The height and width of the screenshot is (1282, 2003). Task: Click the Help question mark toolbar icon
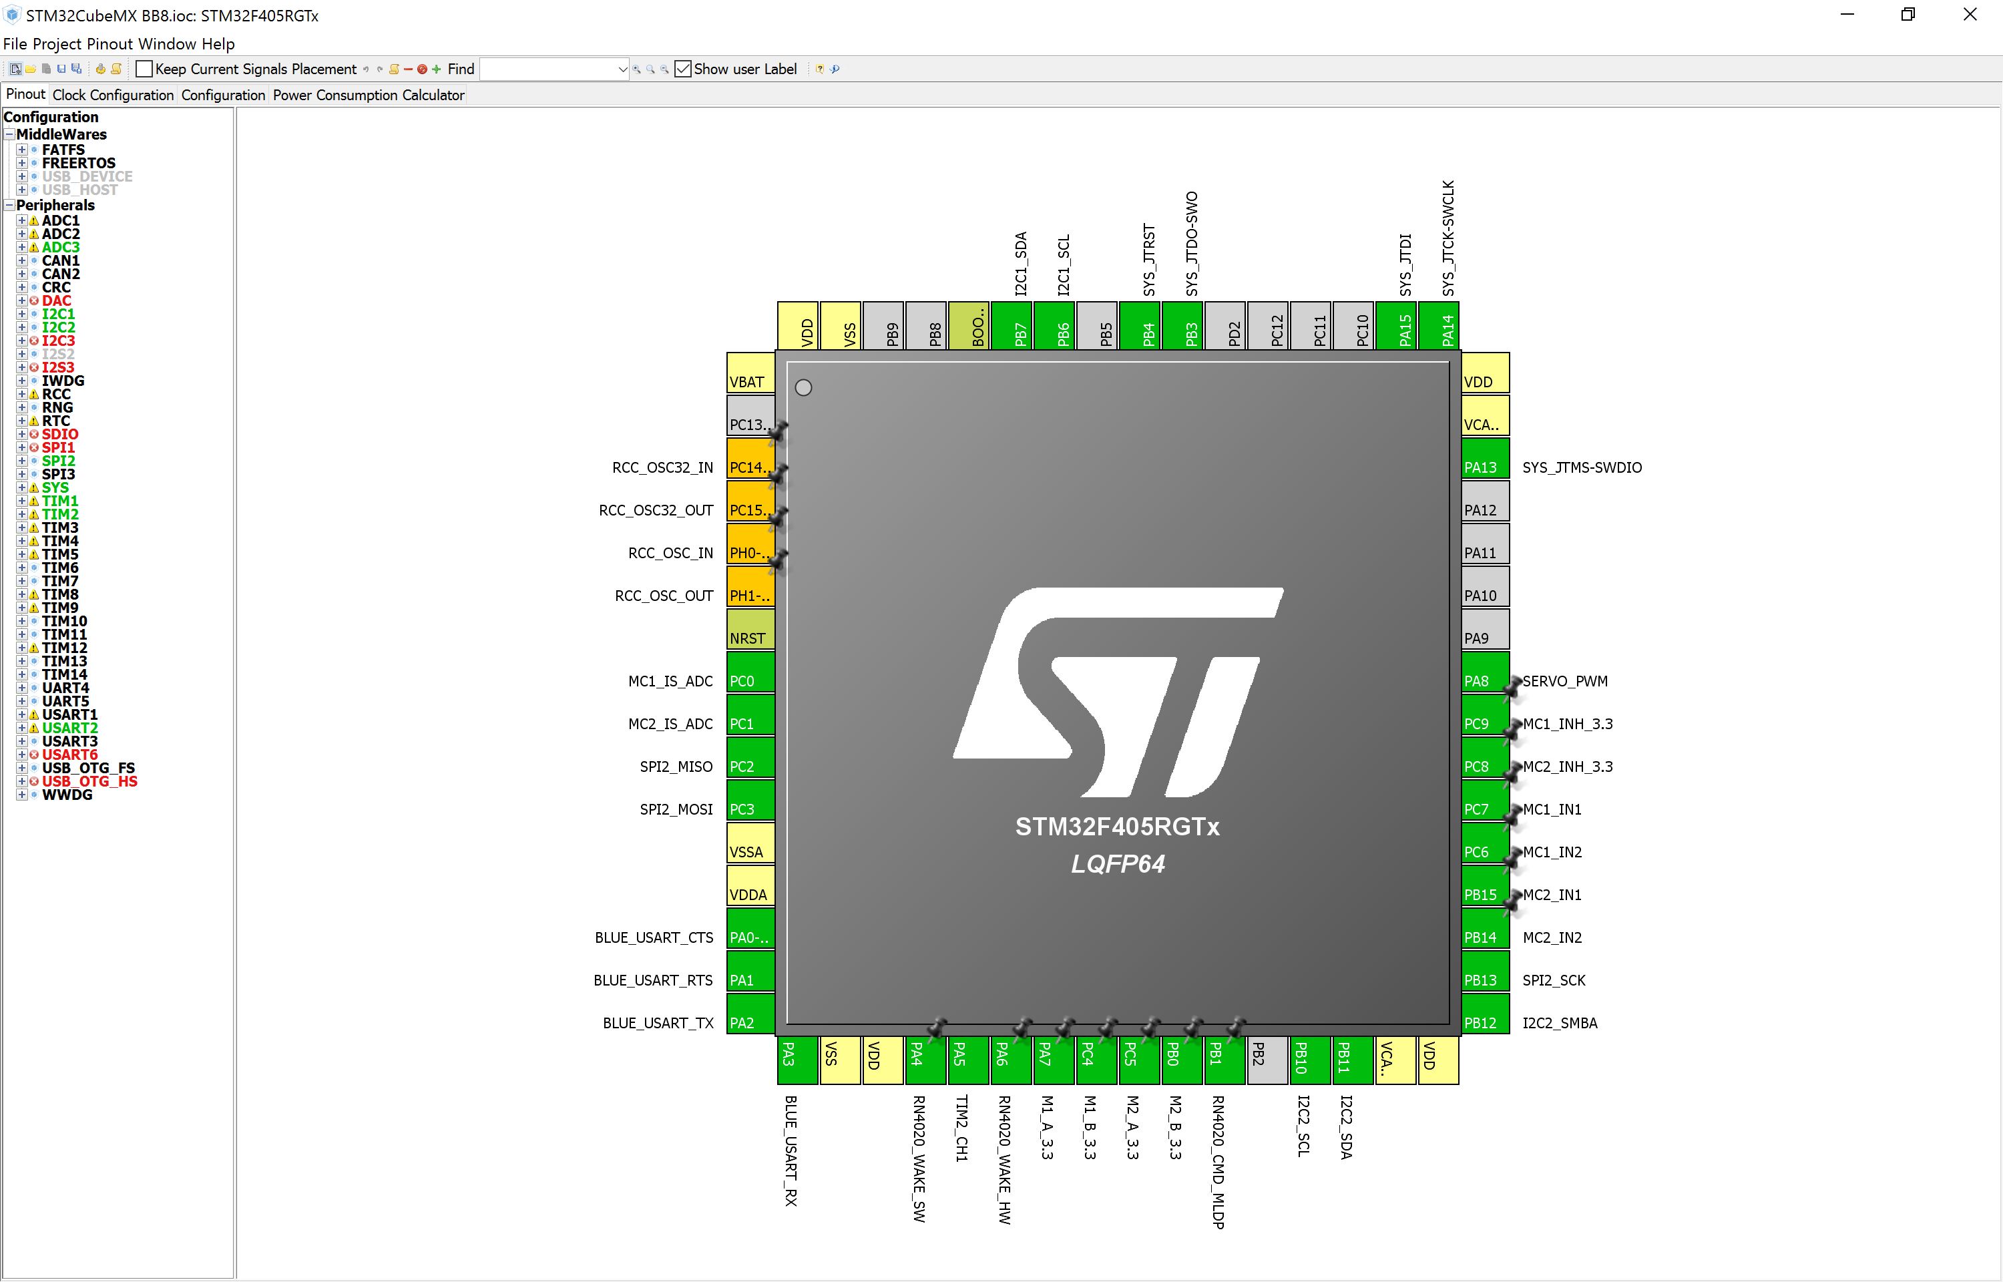click(820, 69)
